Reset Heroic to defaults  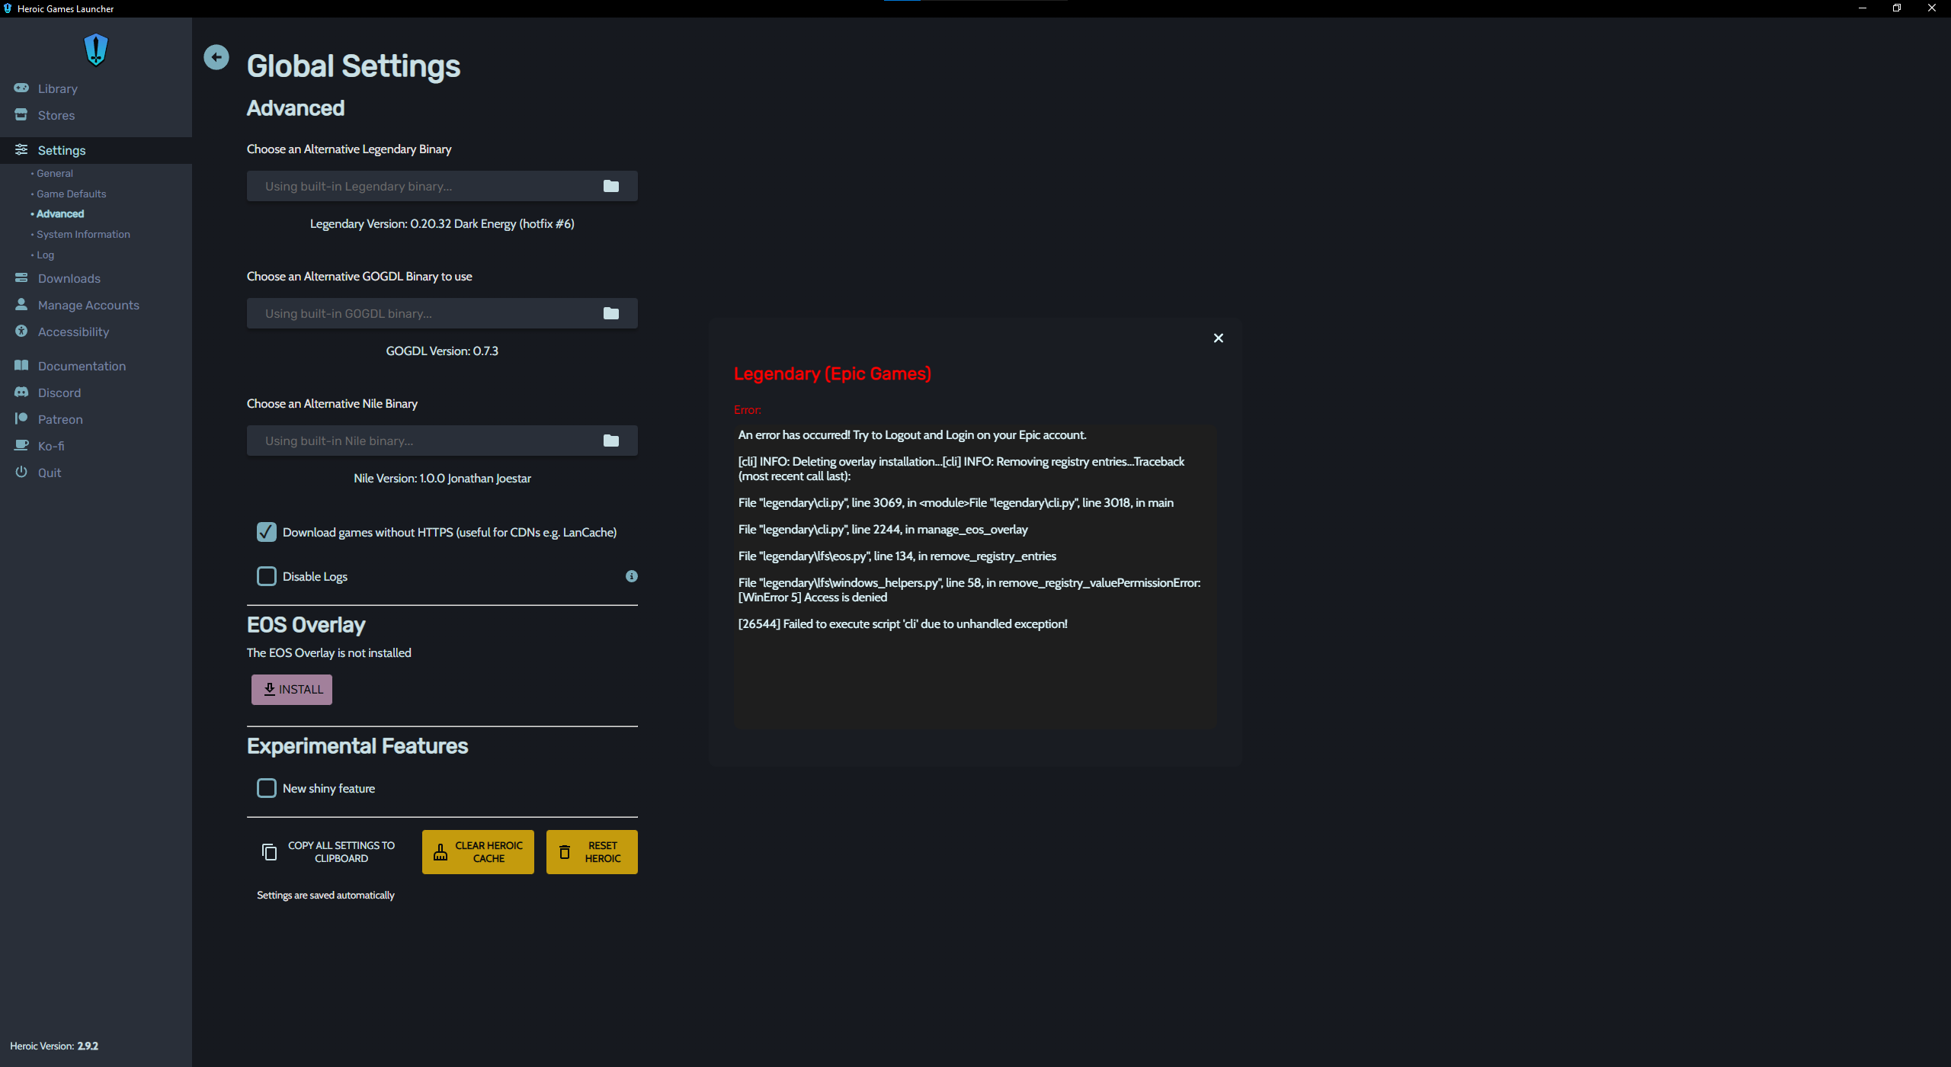coord(591,851)
